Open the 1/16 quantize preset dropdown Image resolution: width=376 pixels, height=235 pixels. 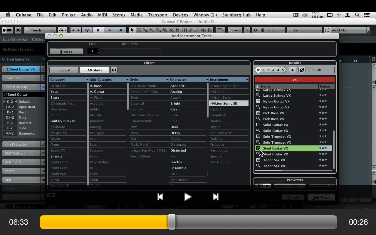(x=353, y=30)
